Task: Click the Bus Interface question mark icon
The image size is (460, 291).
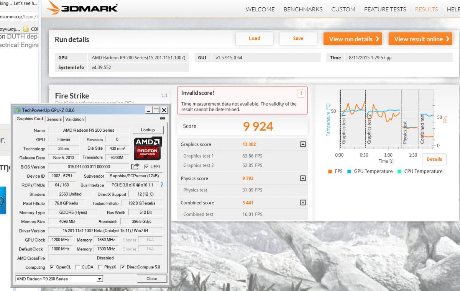Action: click(x=162, y=185)
